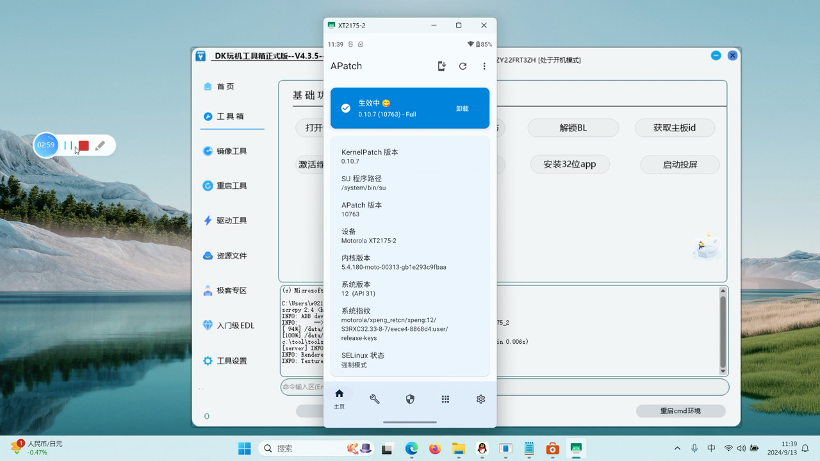The image size is (820, 461).
Task: Open the wrench tab in bottom navigation
Action: 375,399
